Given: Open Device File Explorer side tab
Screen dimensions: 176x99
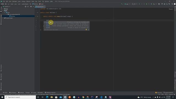Looking at the screenshot, I should 175,85.
